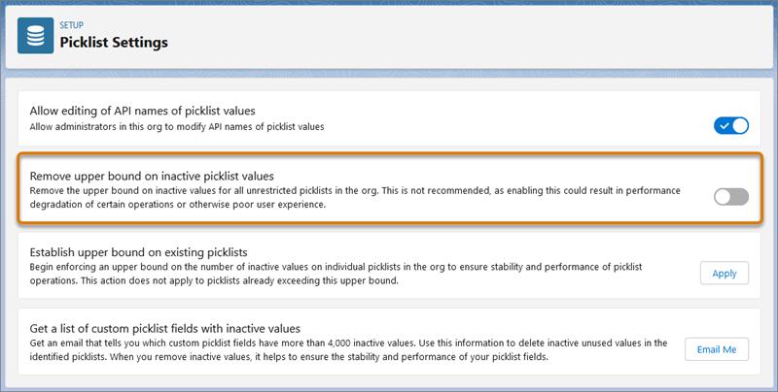Select the Picklist Settings page title
The width and height of the screenshot is (778, 392).
(x=114, y=43)
